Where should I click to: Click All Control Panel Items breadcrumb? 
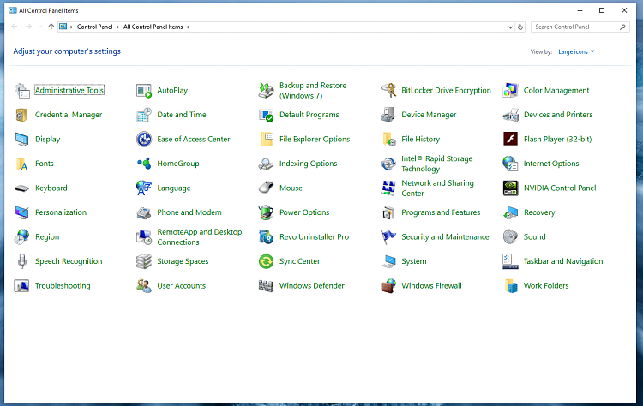pyautogui.click(x=153, y=27)
